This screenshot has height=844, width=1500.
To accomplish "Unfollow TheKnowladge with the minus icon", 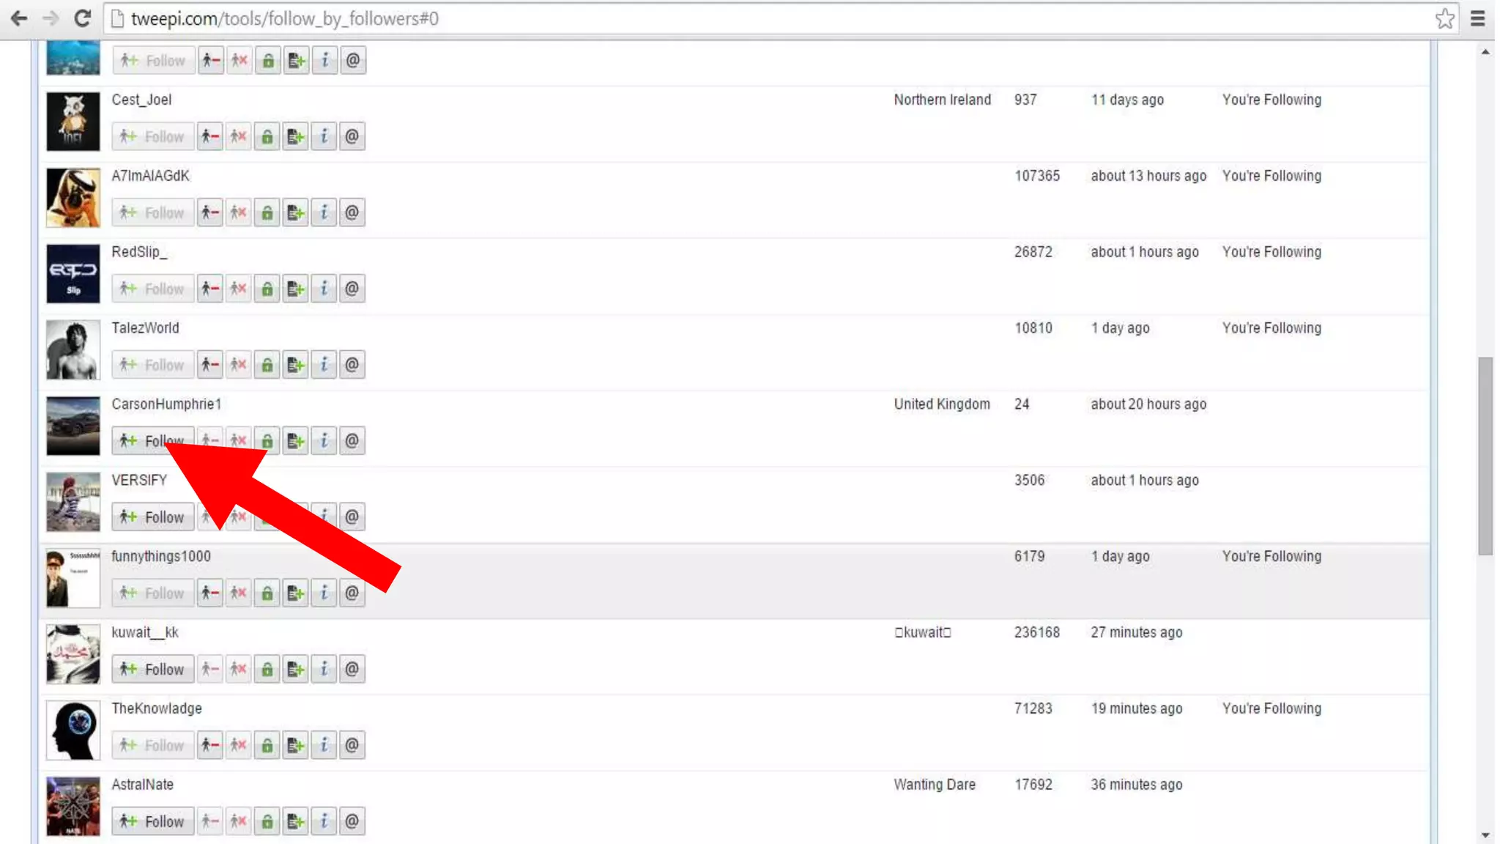I will [x=209, y=745].
